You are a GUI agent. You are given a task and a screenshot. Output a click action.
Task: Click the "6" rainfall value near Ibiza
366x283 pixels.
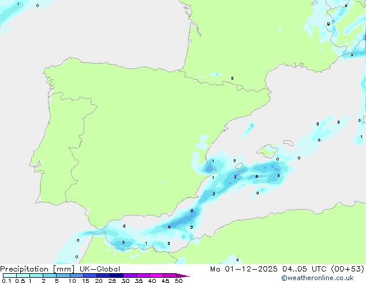pyautogui.click(x=257, y=177)
